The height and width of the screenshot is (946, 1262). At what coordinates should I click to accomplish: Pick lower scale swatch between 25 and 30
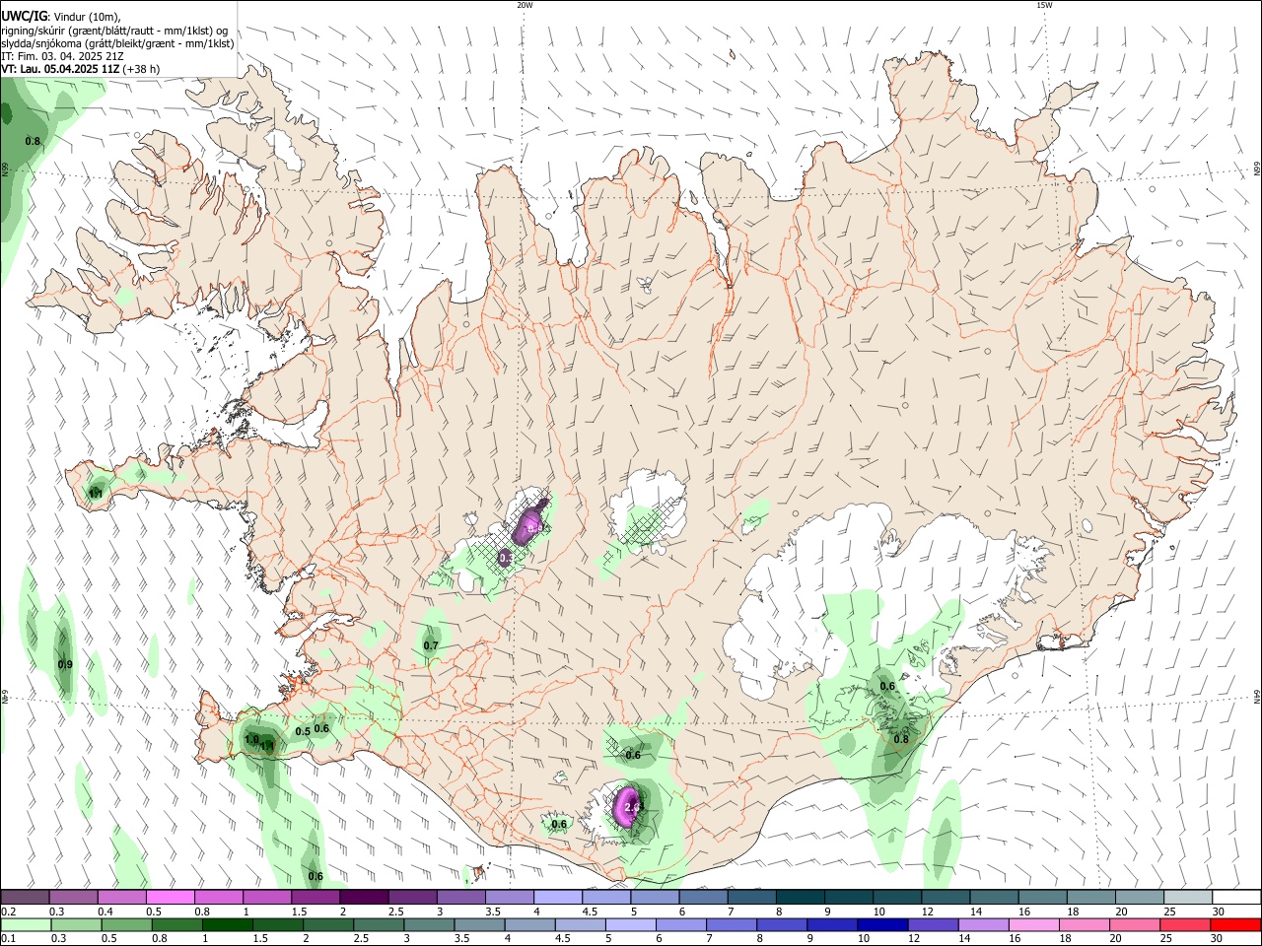1186,925
